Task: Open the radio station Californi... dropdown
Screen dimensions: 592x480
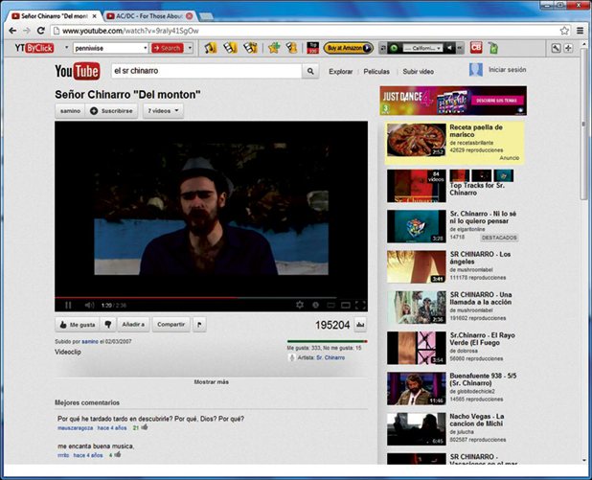Action: (422, 48)
